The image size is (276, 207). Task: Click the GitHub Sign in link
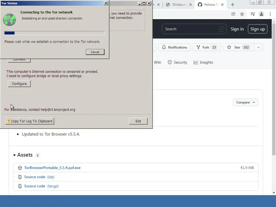pos(237,29)
